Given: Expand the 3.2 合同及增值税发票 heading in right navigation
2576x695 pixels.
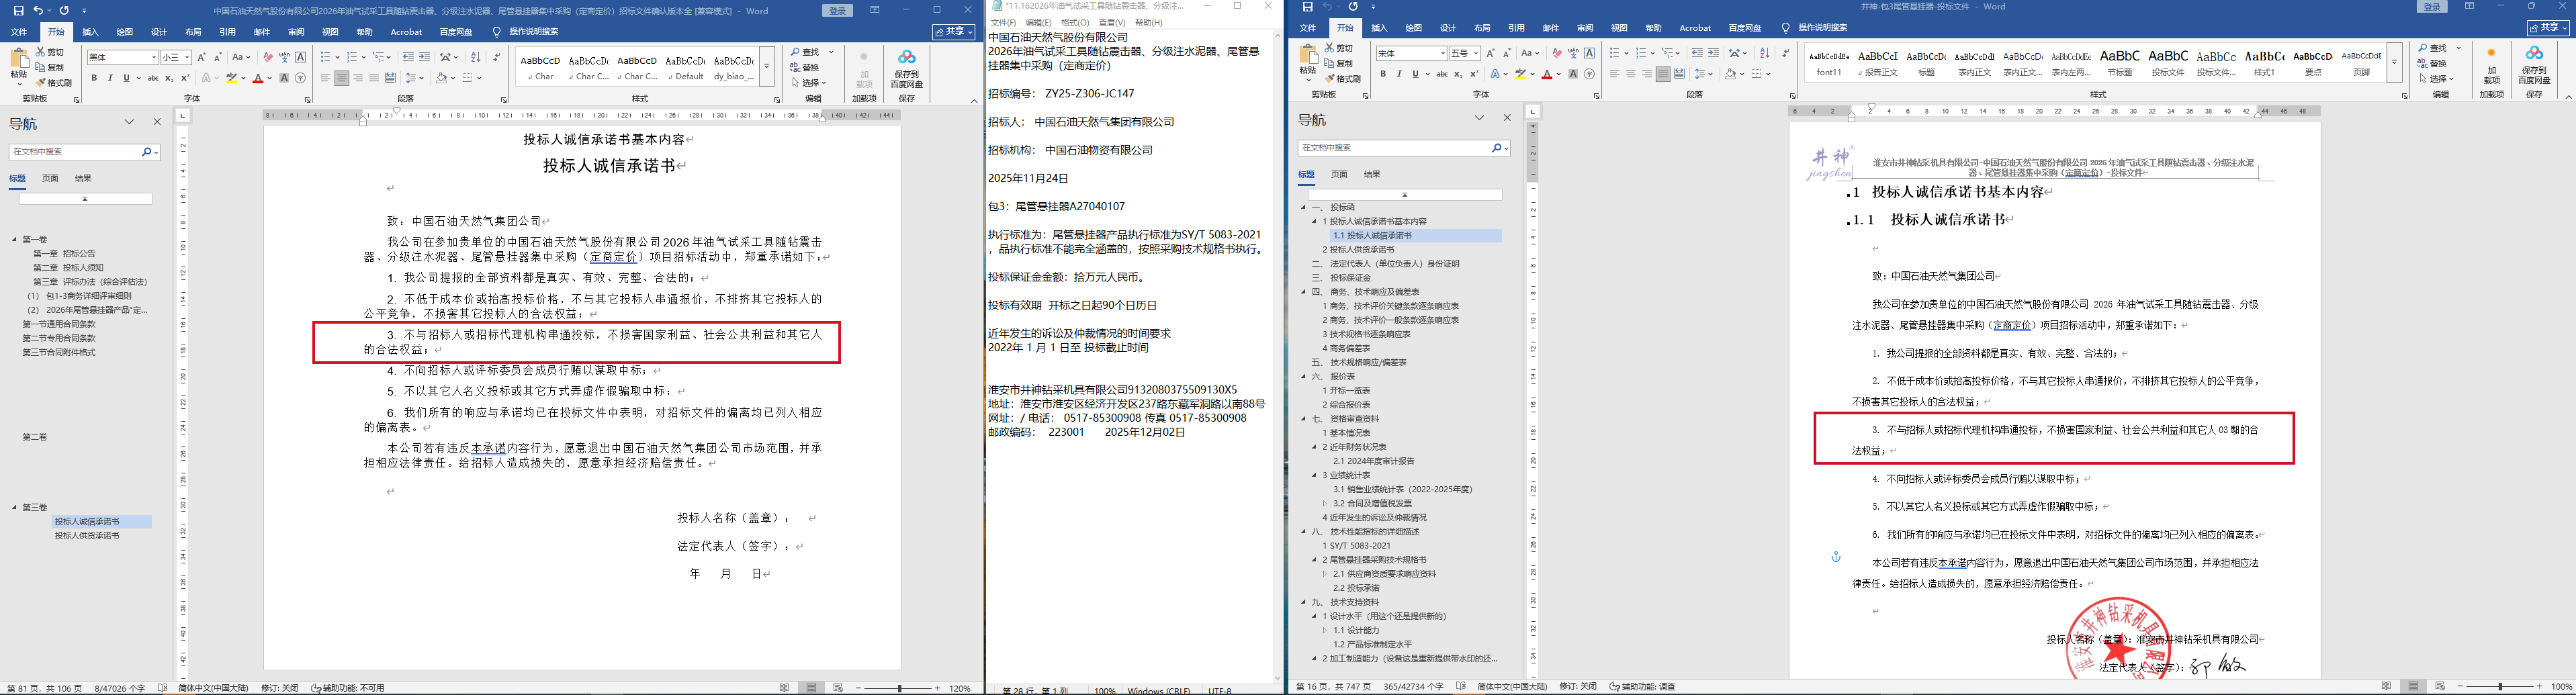Looking at the screenshot, I should click(x=1326, y=504).
